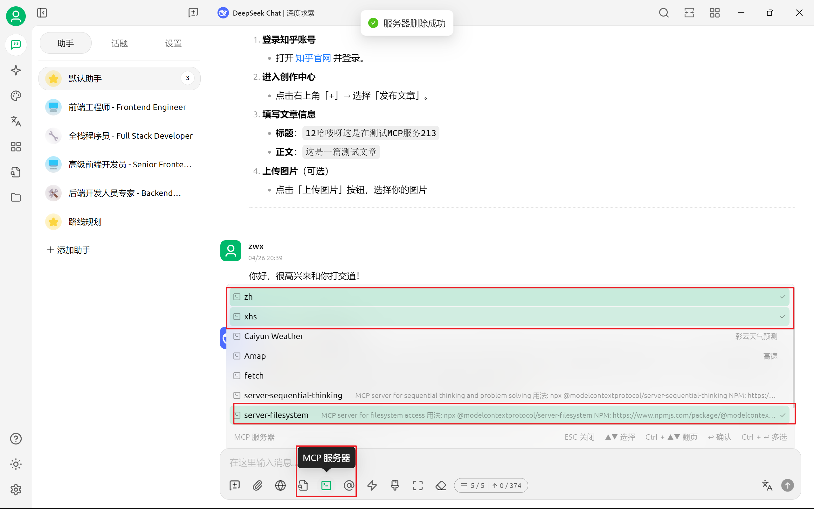Click the MCP server terminal icon
Image resolution: width=814 pixels, height=509 pixels.
coord(326,485)
